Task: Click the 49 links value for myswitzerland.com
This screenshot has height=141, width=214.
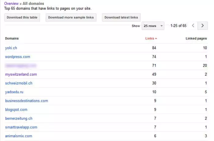Action: tap(154, 74)
